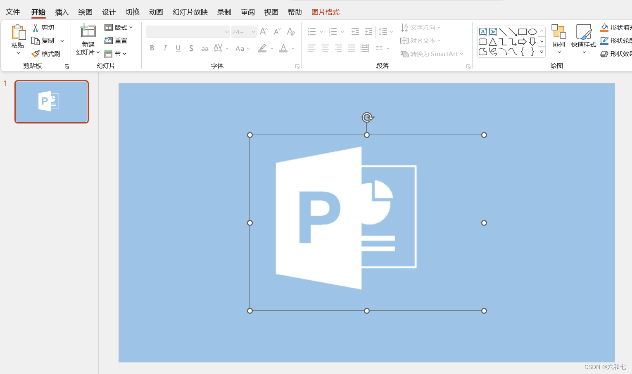This screenshot has width=632, height=374.
Task: Click Shape Outline (形状轮廓) pen icon
Action: coord(604,40)
